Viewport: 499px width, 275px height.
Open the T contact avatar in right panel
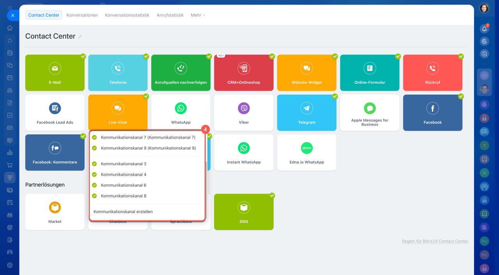(484, 145)
